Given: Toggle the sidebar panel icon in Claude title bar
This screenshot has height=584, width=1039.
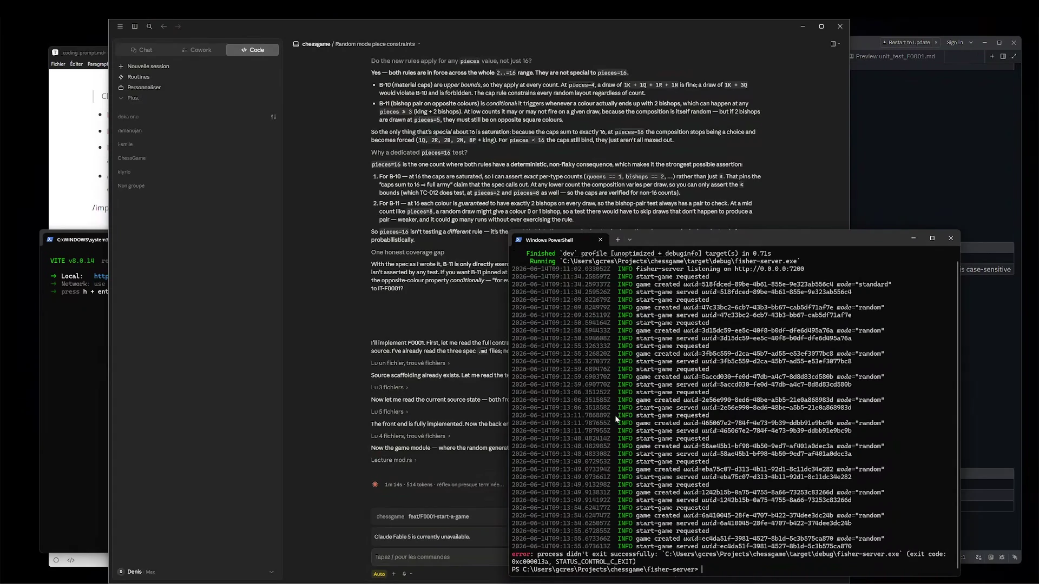Looking at the screenshot, I should coord(135,26).
